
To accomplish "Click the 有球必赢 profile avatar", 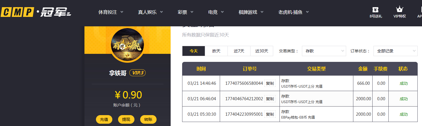I will pyautogui.click(x=127, y=45).
